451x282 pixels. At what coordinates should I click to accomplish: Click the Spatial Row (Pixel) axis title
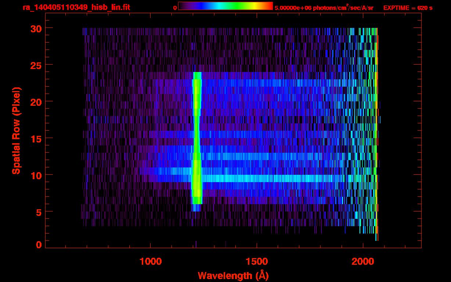pos(16,130)
